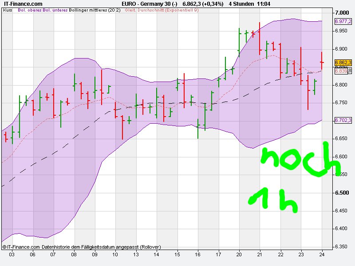
Task: Click the 24 label on the time axis
Action: pos(323,255)
